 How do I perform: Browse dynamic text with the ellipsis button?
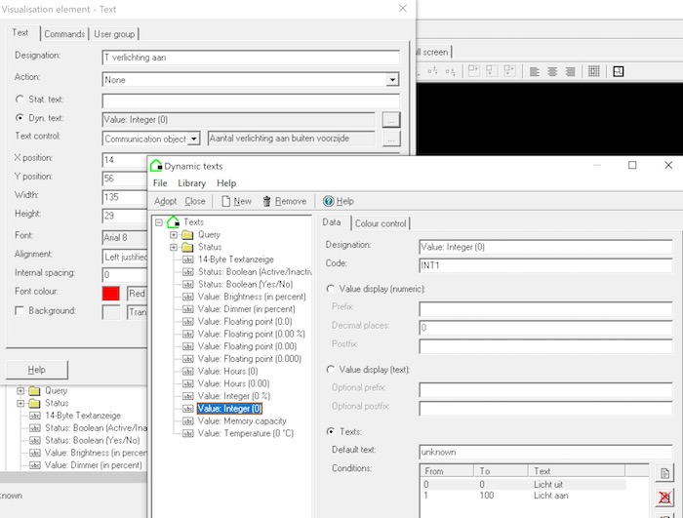(390, 120)
